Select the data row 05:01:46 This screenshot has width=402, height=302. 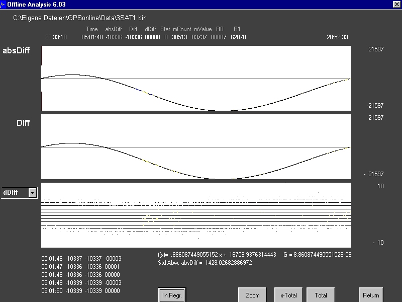(81, 259)
